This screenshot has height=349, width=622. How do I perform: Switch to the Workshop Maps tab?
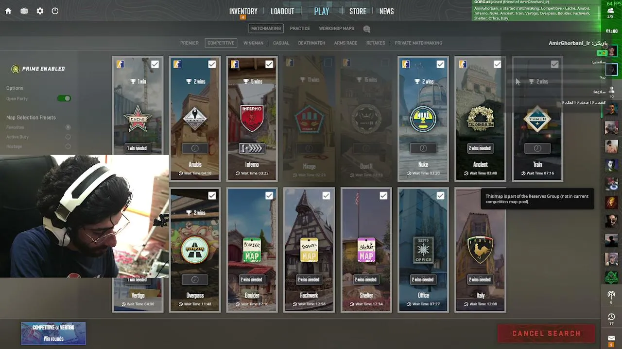[336, 29]
